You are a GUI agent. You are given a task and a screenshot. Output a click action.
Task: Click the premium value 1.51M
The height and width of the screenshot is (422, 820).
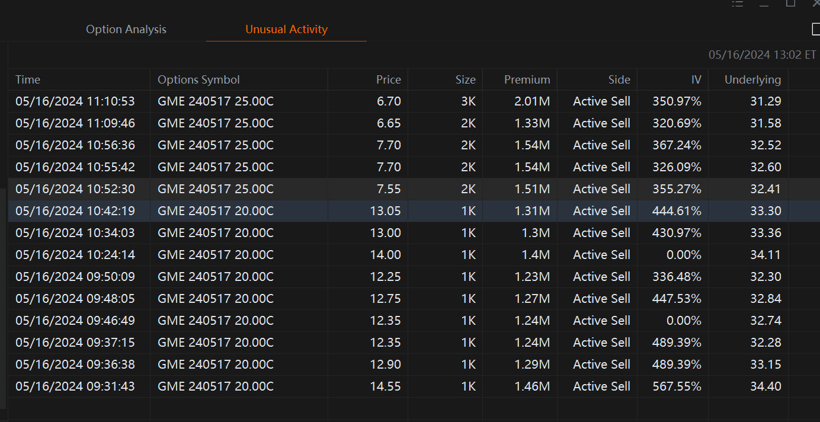coord(533,189)
